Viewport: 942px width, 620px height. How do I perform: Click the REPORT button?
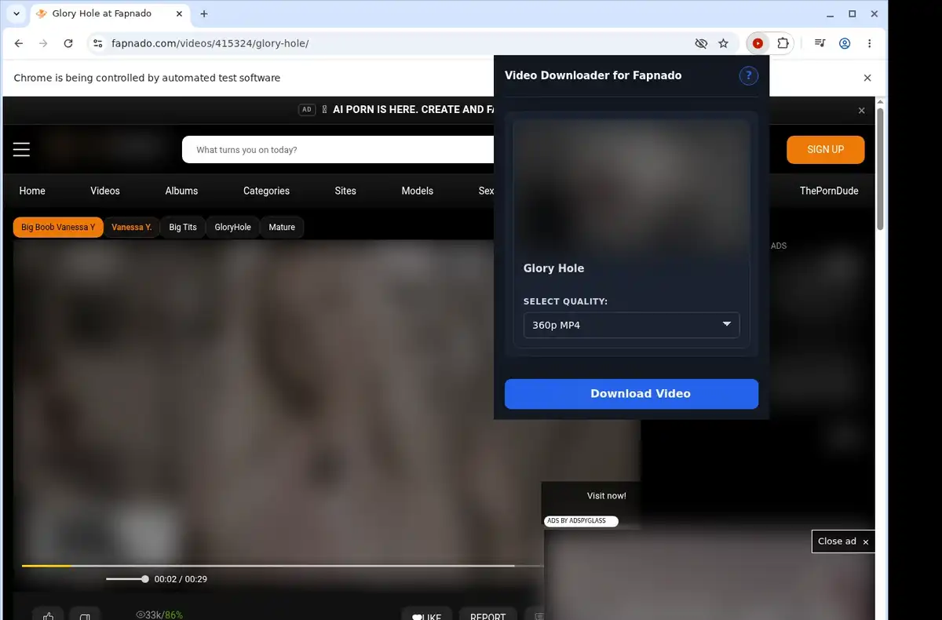tap(487, 616)
